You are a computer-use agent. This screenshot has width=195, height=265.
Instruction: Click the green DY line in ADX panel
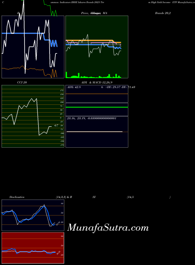[97, 107]
